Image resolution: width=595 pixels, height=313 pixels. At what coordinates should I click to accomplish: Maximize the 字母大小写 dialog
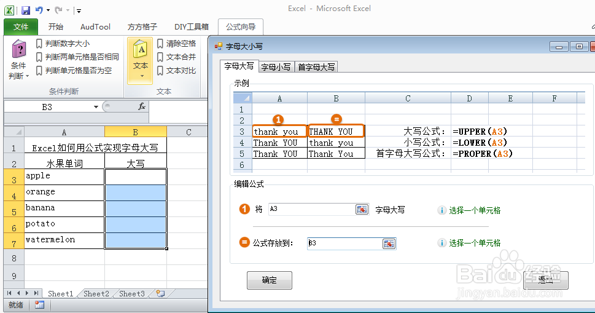click(x=579, y=47)
